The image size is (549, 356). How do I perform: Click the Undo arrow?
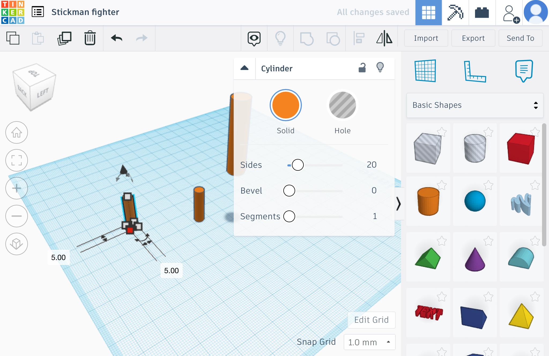[x=116, y=38]
